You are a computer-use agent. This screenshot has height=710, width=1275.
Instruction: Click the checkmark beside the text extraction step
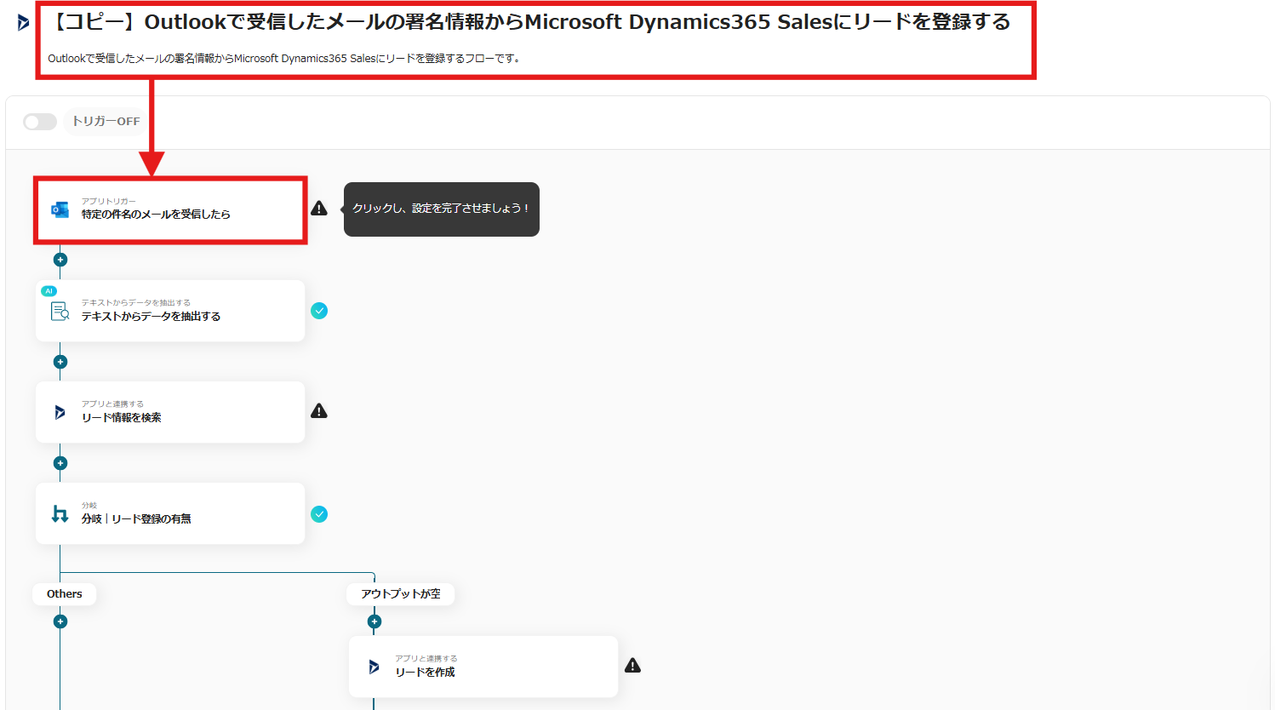[319, 311]
